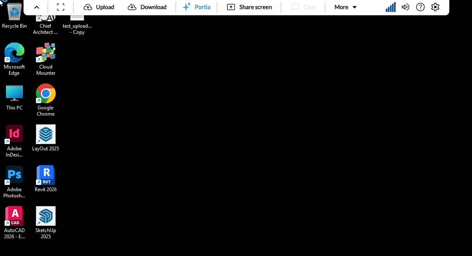Select the test_upload - Copy file
The width and height of the screenshot is (472, 256).
point(77,26)
